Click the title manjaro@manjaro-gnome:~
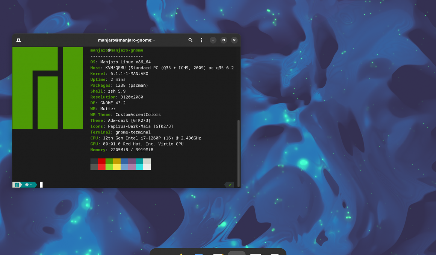Screen dimensions: 436x255 point(126,40)
